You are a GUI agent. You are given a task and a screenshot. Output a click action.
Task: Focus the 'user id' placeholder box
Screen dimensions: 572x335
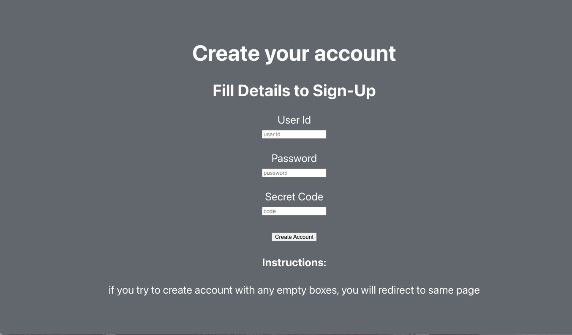click(x=294, y=134)
